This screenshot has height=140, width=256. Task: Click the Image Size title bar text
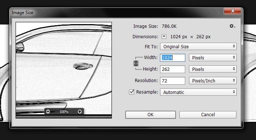[22, 13]
